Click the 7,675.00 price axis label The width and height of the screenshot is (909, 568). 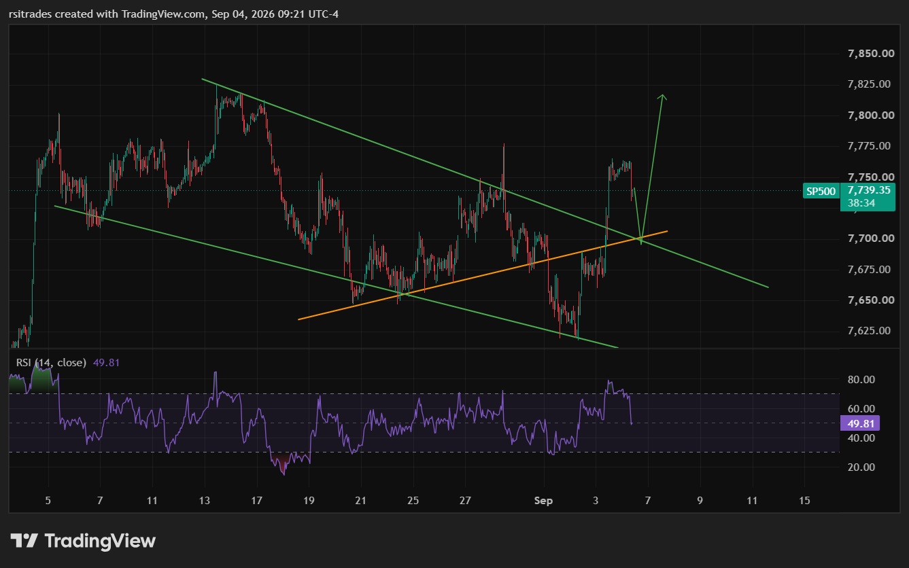[x=870, y=270]
